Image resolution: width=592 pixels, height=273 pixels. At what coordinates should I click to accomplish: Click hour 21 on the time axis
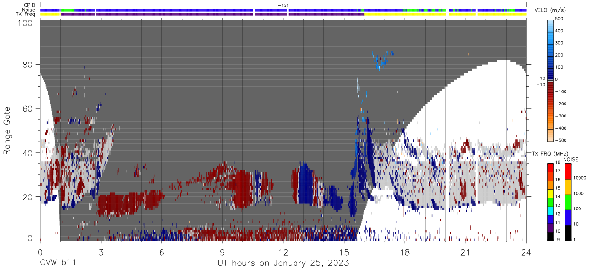point(465,252)
